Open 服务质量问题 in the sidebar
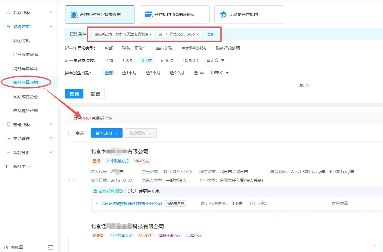Image resolution: width=383 pixels, height=252 pixels. [26, 82]
